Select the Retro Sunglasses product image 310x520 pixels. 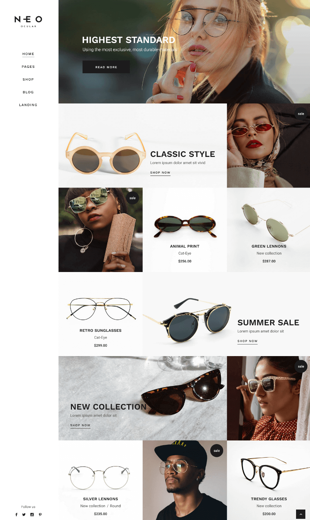click(101, 308)
